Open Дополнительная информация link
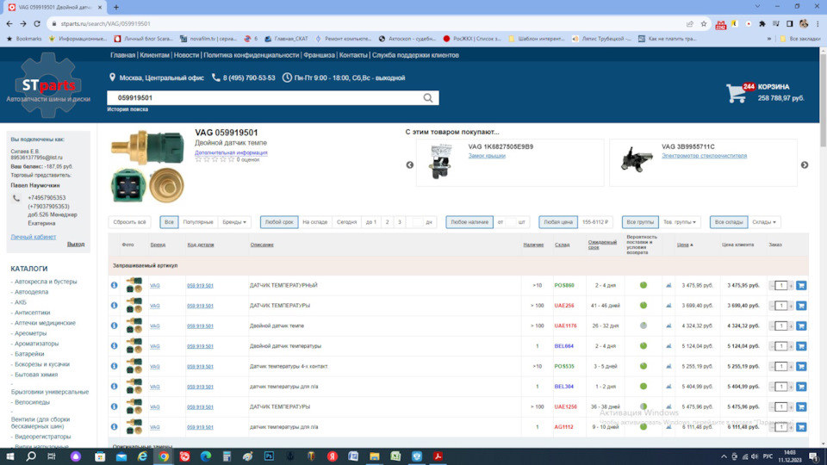Viewport: 827px width, 465px height. point(231,152)
